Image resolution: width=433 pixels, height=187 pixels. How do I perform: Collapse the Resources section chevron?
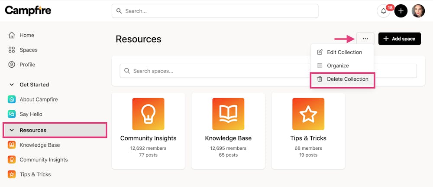pos(12,130)
